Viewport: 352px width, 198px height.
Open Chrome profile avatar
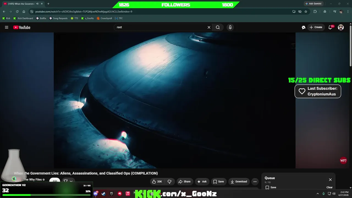pos(341,12)
